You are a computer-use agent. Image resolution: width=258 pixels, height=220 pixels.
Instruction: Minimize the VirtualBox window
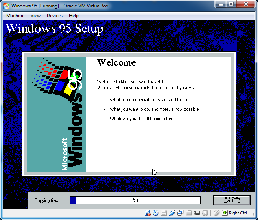(221, 4)
